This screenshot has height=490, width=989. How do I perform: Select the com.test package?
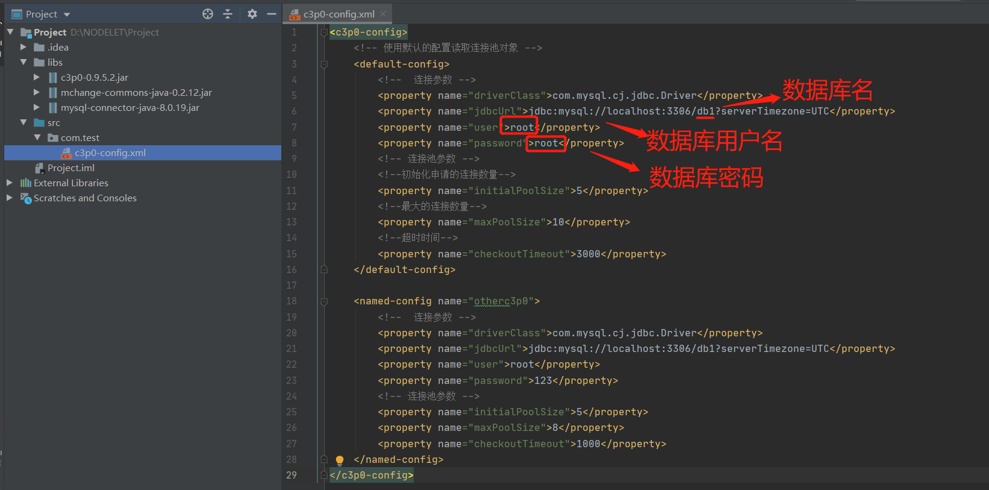[x=80, y=137]
